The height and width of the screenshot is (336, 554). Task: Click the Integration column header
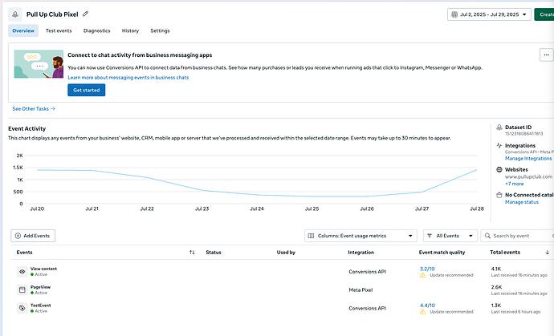pyautogui.click(x=361, y=253)
